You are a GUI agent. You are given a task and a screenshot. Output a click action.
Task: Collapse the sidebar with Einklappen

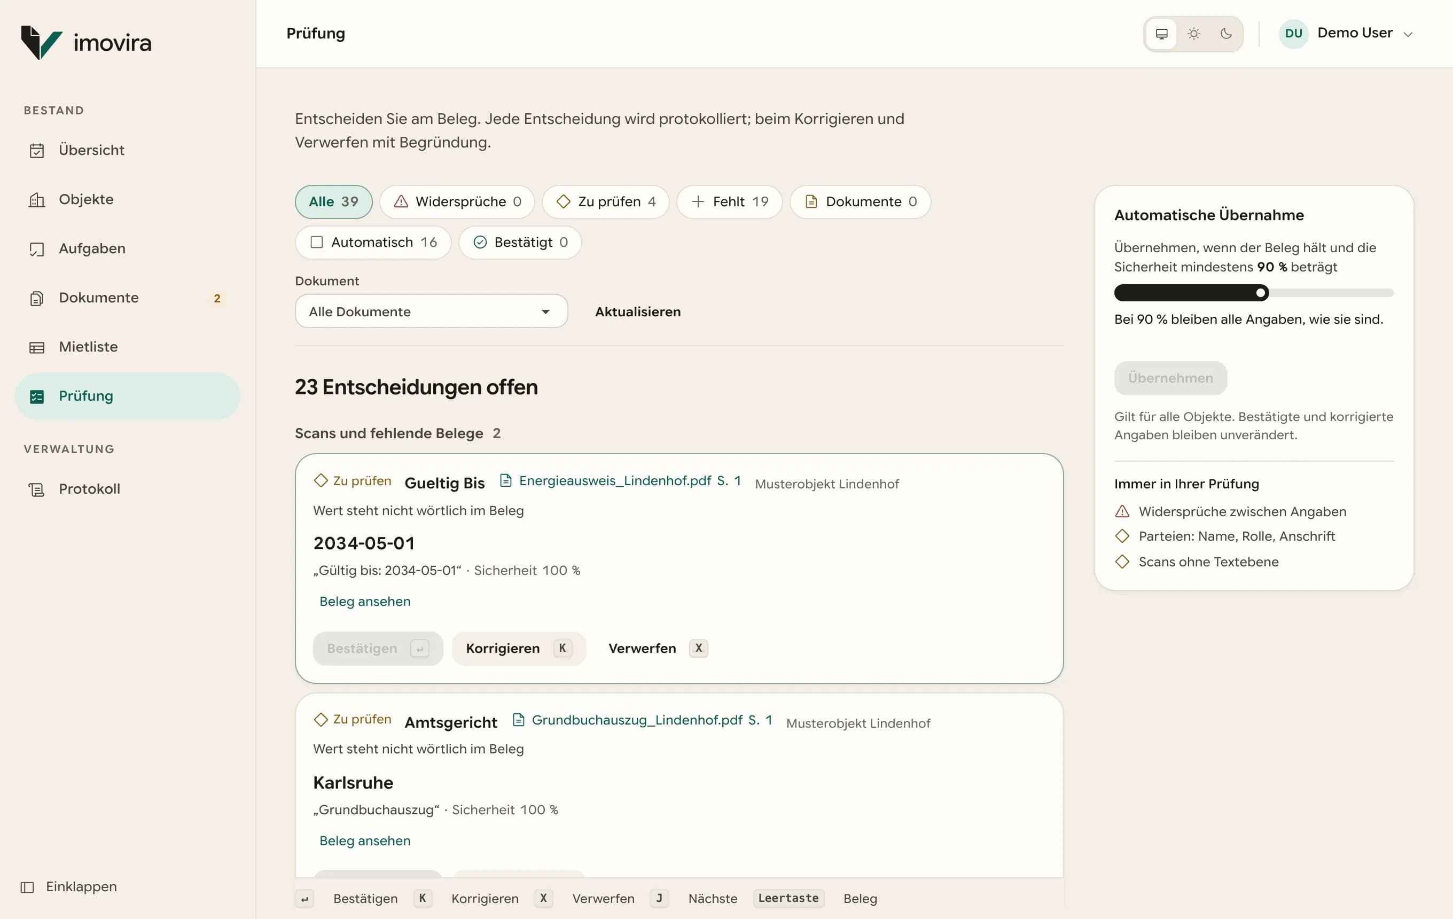(69, 886)
